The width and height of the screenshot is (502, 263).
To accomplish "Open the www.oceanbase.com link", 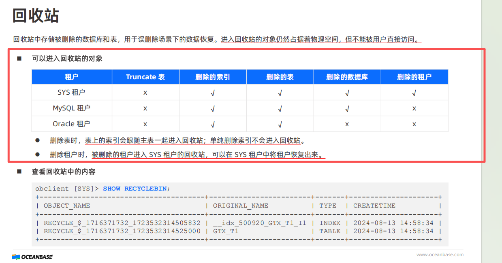I will click(x=440, y=255).
